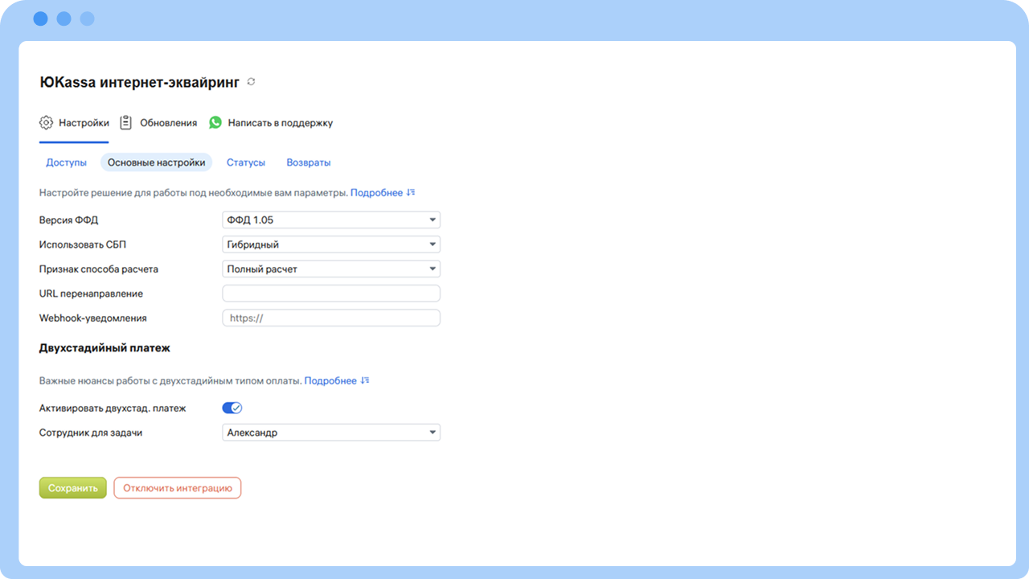Click the URL перенаправление input field
The image size is (1029, 579).
coord(331,294)
